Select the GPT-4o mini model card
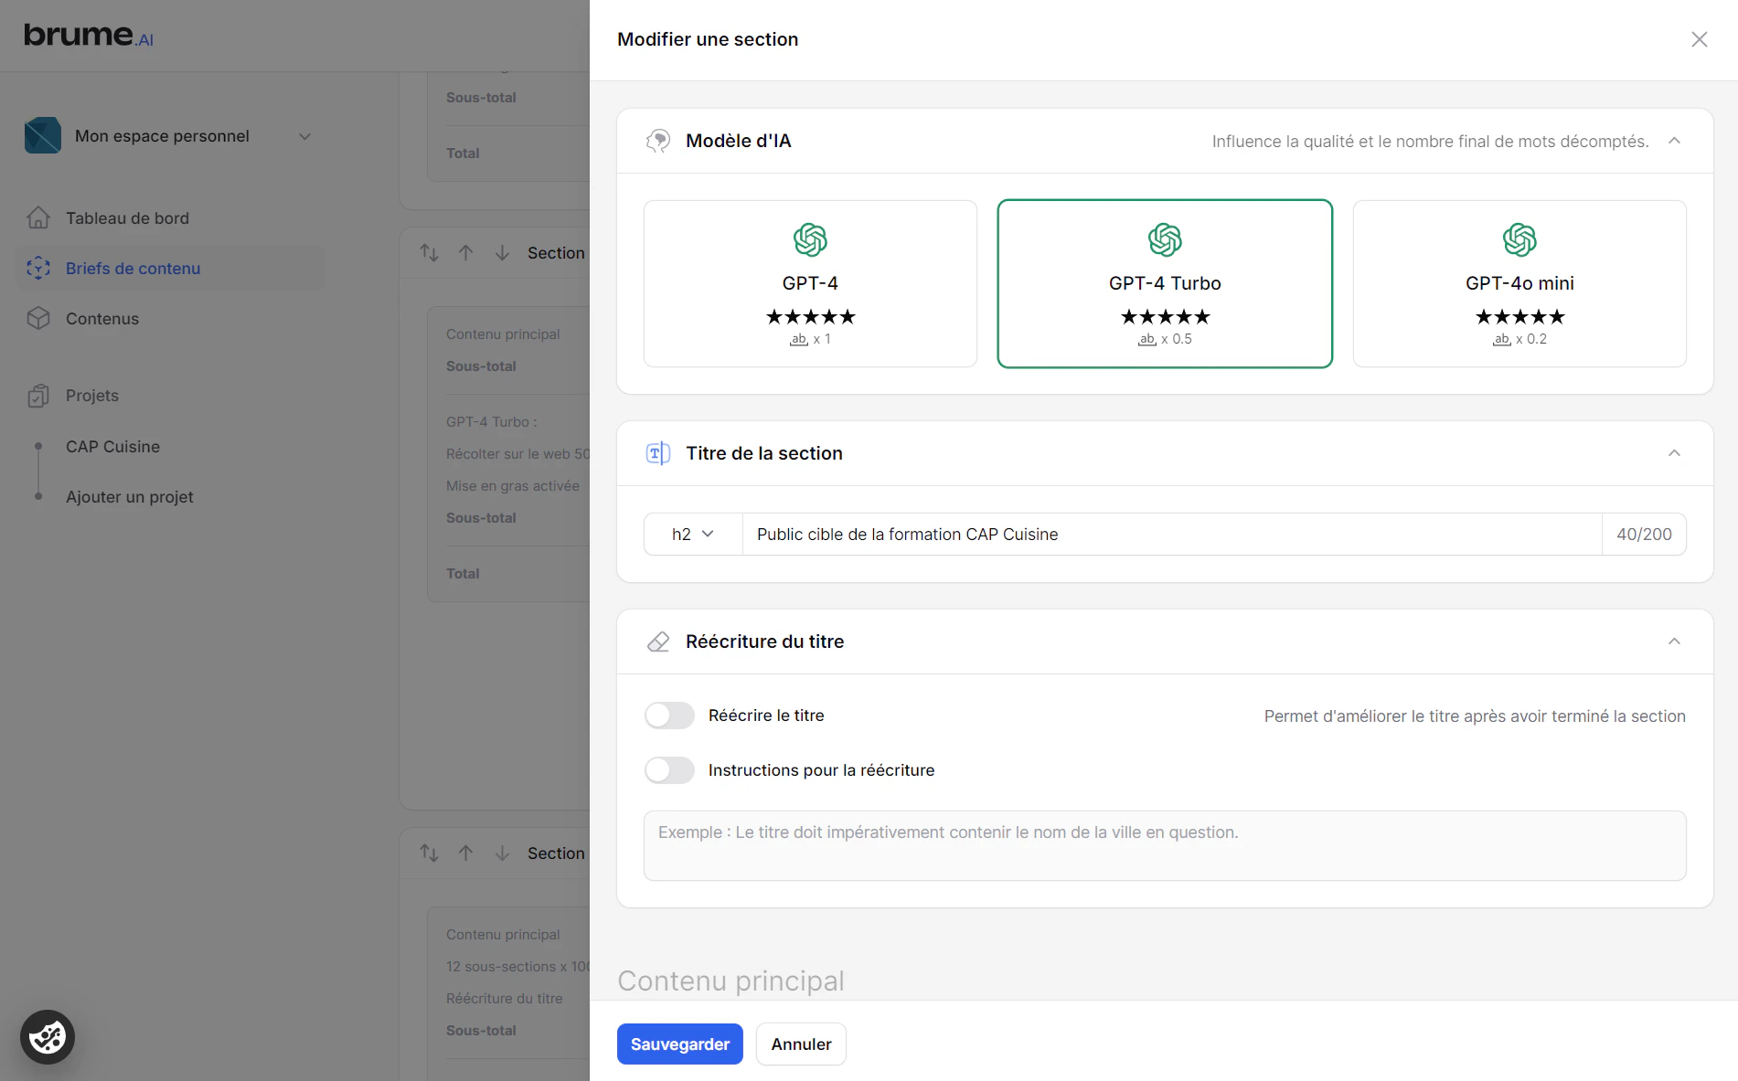The width and height of the screenshot is (1738, 1081). click(1519, 283)
